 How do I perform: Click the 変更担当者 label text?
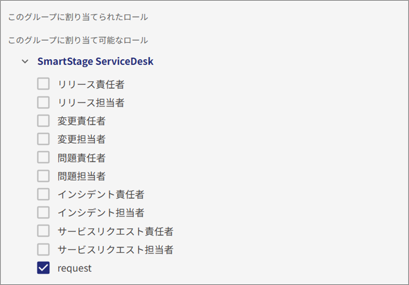(x=82, y=139)
